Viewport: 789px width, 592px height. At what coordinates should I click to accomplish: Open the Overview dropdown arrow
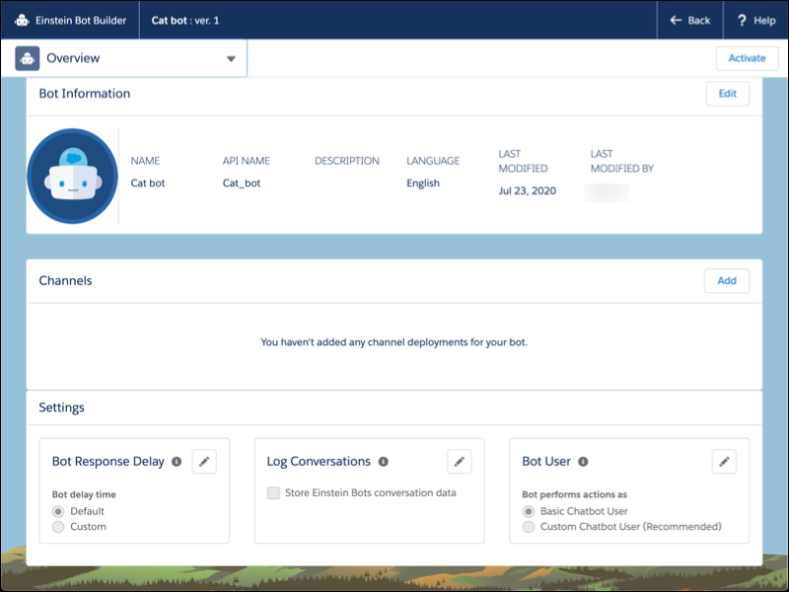pyautogui.click(x=231, y=59)
